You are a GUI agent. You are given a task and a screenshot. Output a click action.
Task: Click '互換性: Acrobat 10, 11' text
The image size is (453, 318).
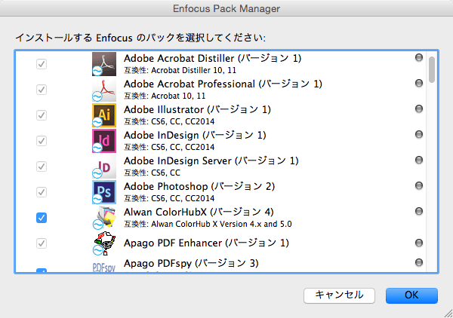pyautogui.click(x=165, y=96)
